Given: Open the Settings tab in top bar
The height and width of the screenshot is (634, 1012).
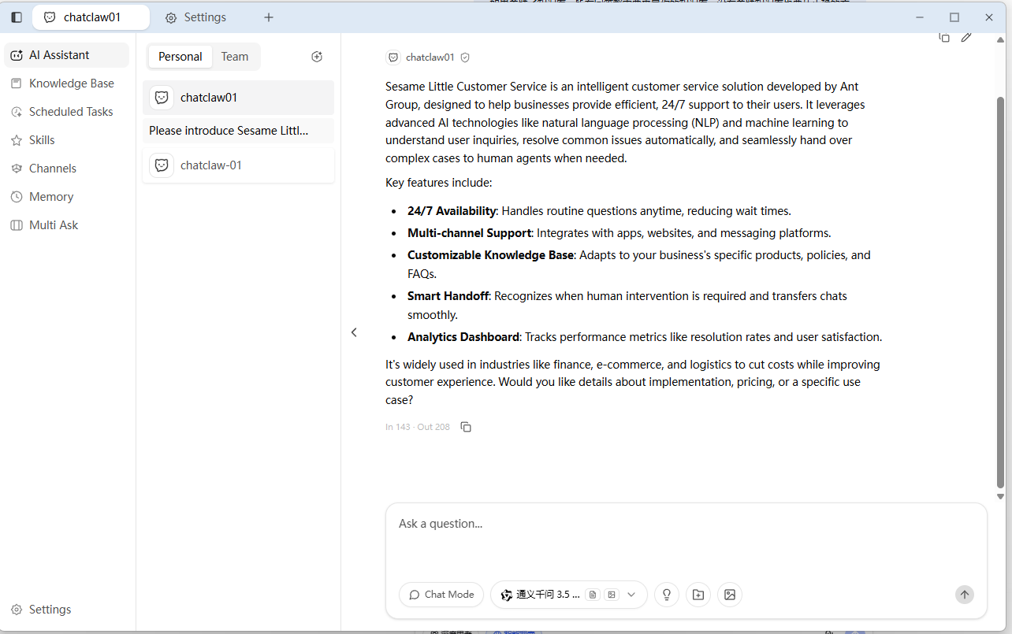Looking at the screenshot, I should (x=196, y=17).
